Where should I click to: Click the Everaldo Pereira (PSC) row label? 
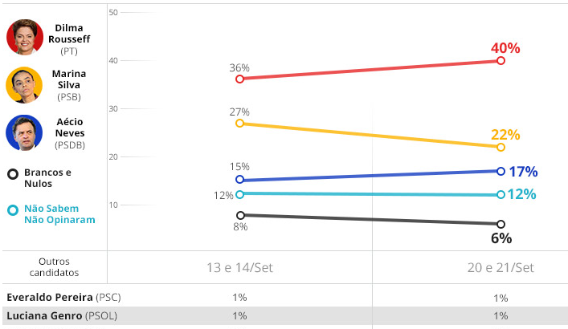click(x=62, y=298)
